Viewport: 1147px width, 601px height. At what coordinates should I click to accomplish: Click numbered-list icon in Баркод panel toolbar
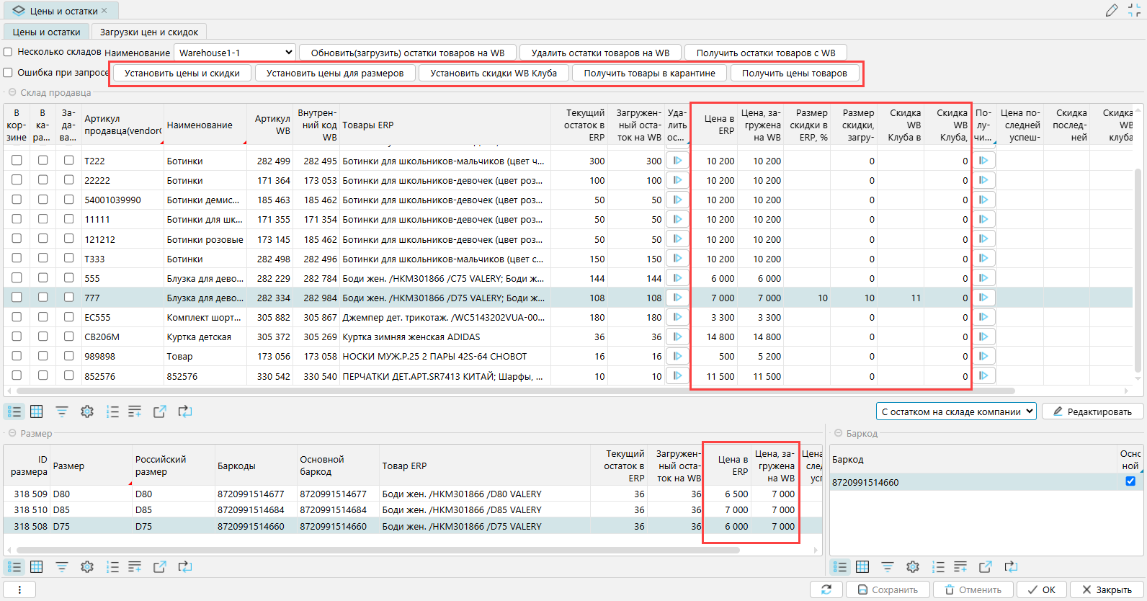[938, 567]
